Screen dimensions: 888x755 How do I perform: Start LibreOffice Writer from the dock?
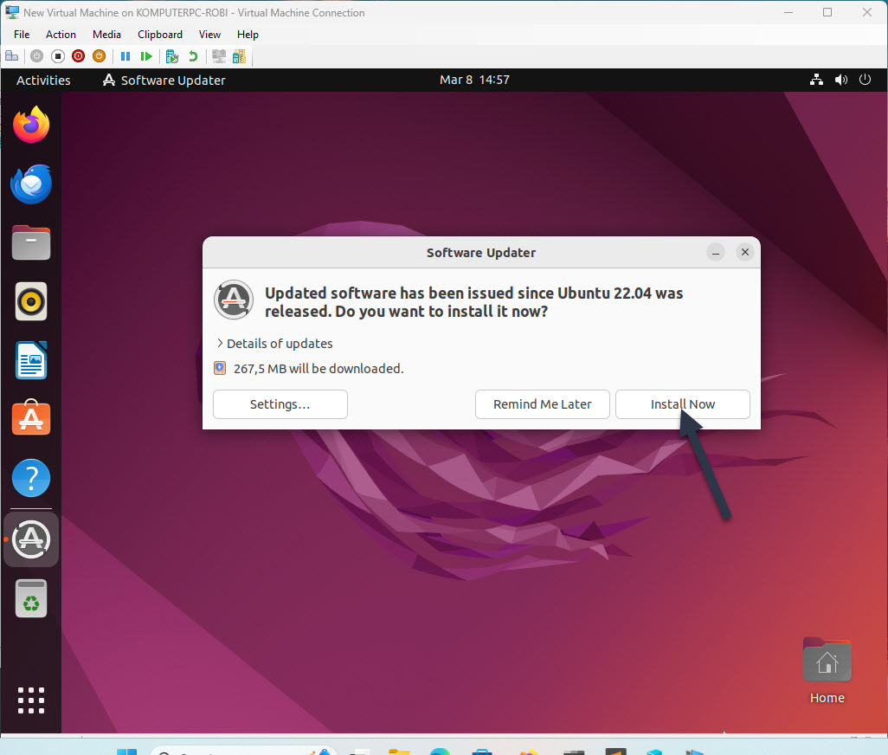pyautogui.click(x=30, y=360)
